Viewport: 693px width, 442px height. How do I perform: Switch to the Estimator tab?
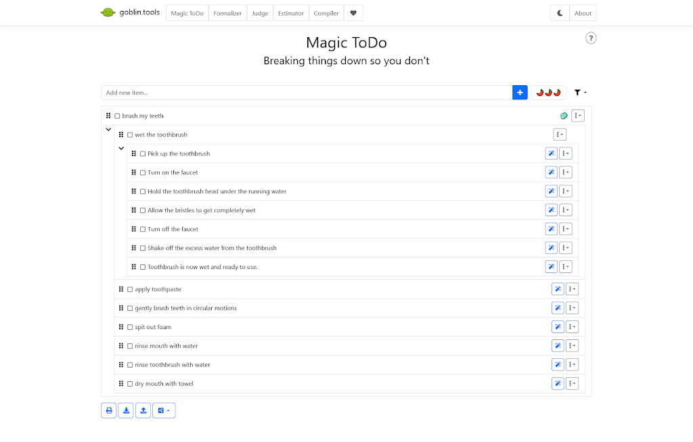(291, 13)
